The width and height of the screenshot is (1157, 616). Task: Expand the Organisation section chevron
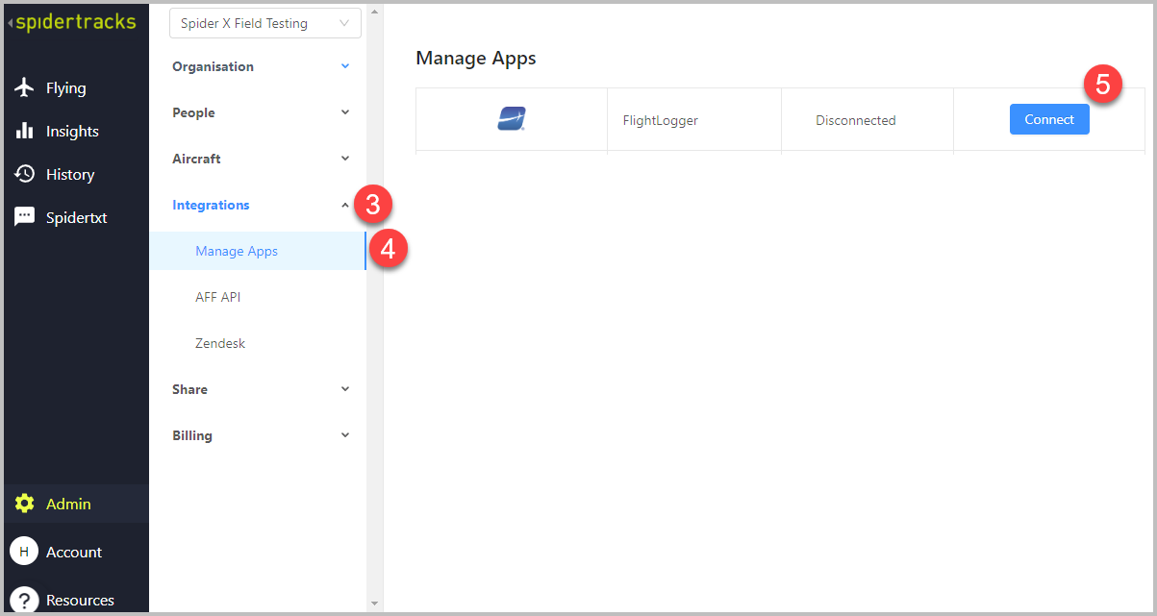pos(345,66)
